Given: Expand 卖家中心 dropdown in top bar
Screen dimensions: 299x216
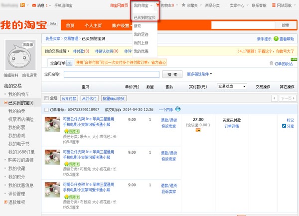Looking at the screenshot, I should click(x=239, y=5).
